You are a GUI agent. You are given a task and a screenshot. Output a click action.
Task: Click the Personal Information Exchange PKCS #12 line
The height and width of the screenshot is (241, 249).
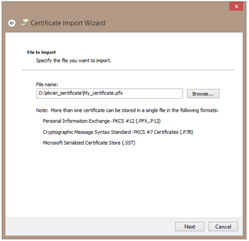pyautogui.click(x=102, y=121)
